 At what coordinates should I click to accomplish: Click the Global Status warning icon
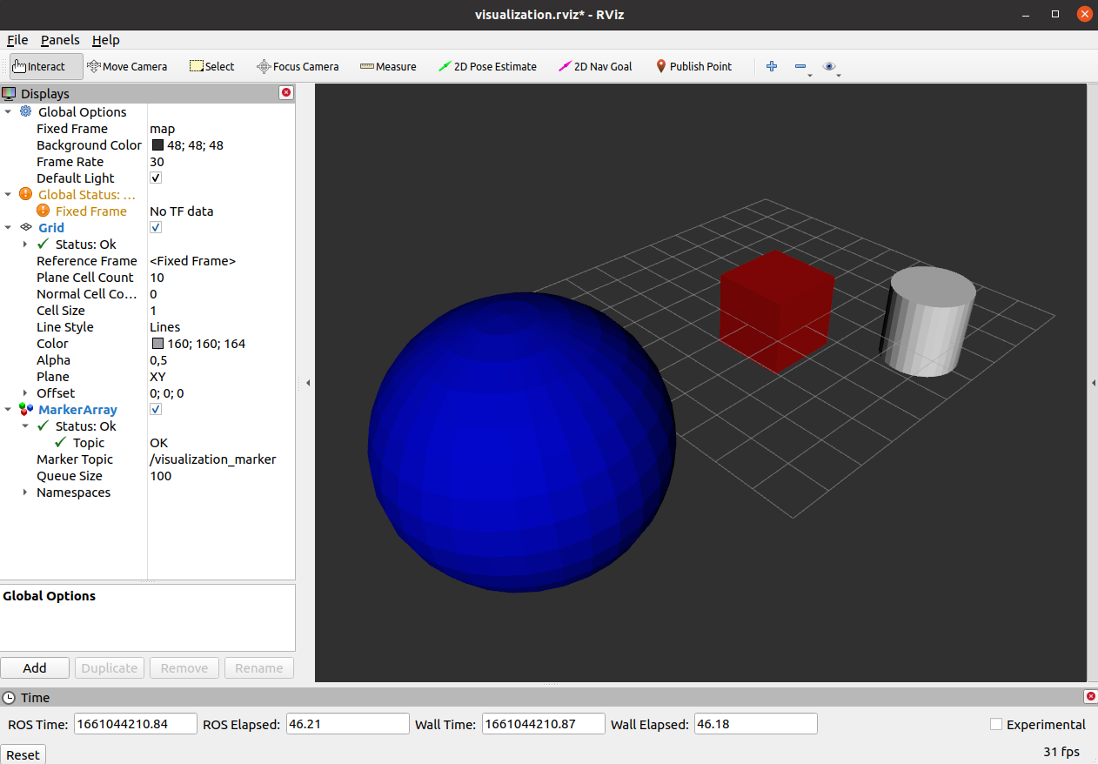25,194
